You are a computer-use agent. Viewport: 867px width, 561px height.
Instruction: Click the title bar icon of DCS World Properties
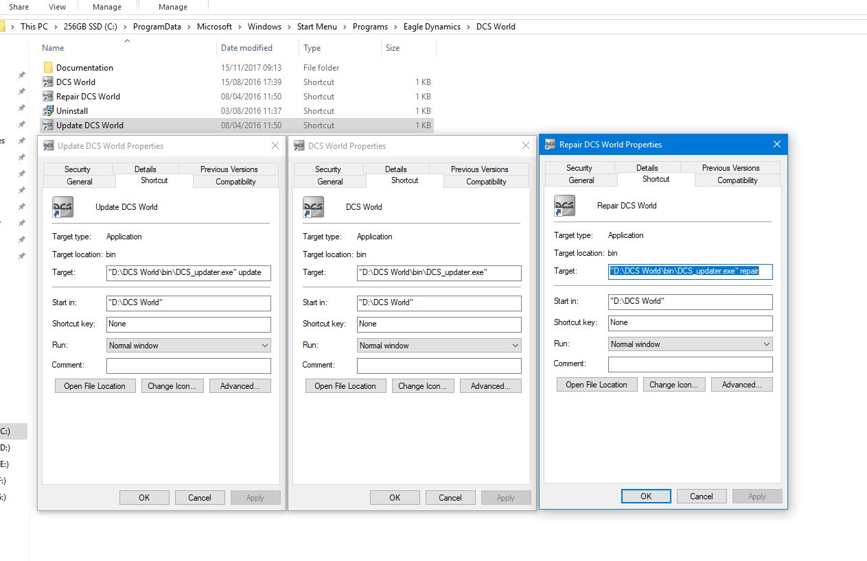(x=299, y=145)
